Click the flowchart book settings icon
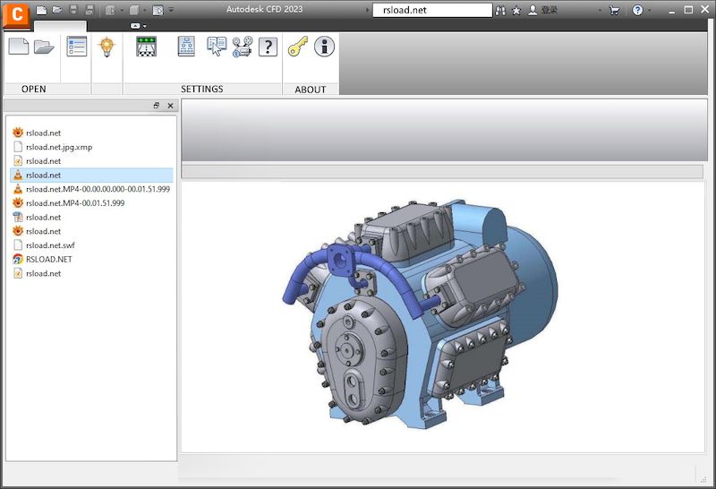The image size is (716, 489). (x=186, y=47)
